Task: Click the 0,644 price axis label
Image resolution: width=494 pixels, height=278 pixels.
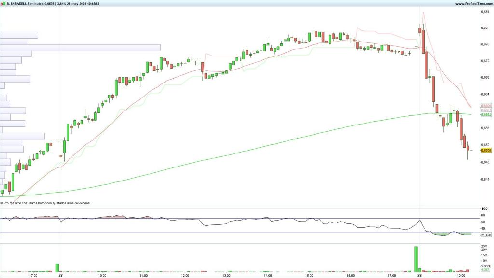Action: (485, 179)
